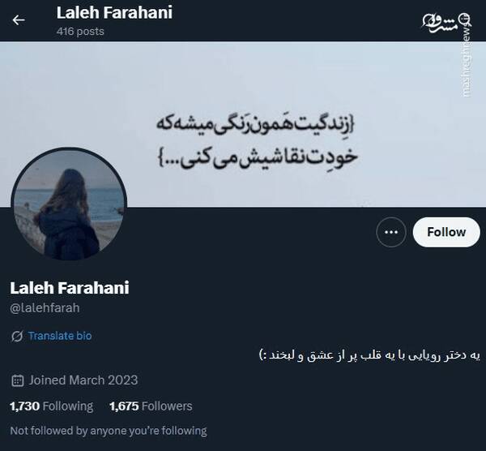
Task: Click Laleh Farahani display name in profile
Action: tap(70, 288)
